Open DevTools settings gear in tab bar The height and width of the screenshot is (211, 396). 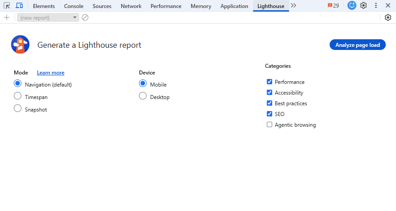point(363,5)
